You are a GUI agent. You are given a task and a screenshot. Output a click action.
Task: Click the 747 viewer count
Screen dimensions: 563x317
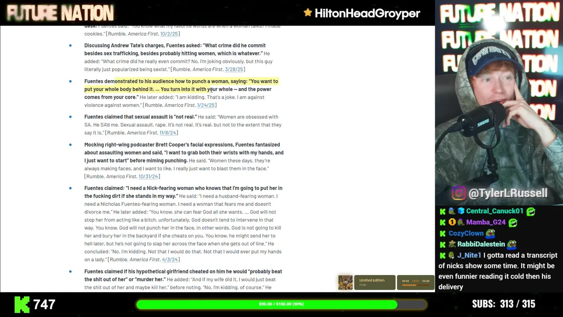(44, 304)
